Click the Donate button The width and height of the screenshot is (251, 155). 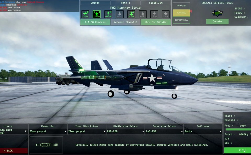pos(217,21)
